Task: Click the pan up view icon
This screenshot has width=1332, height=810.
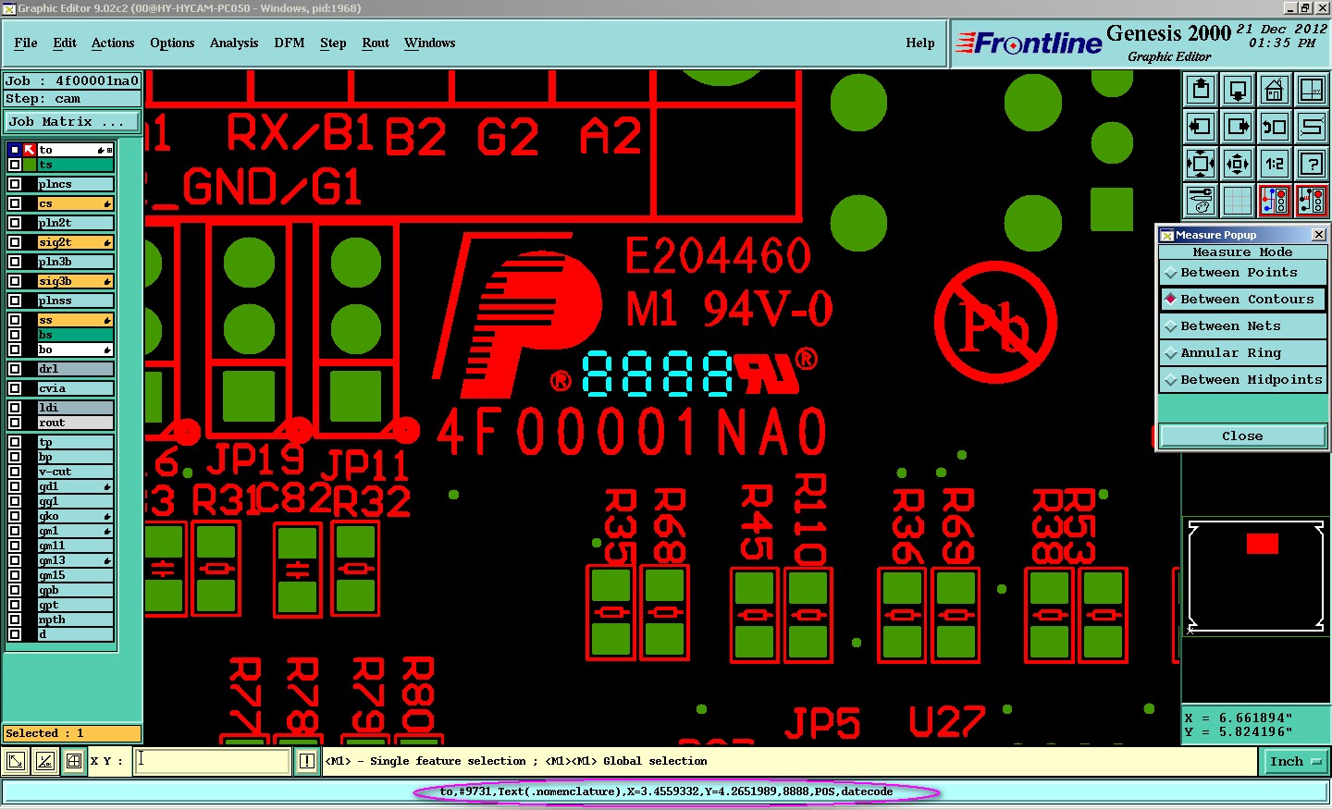Action: 1201,90
